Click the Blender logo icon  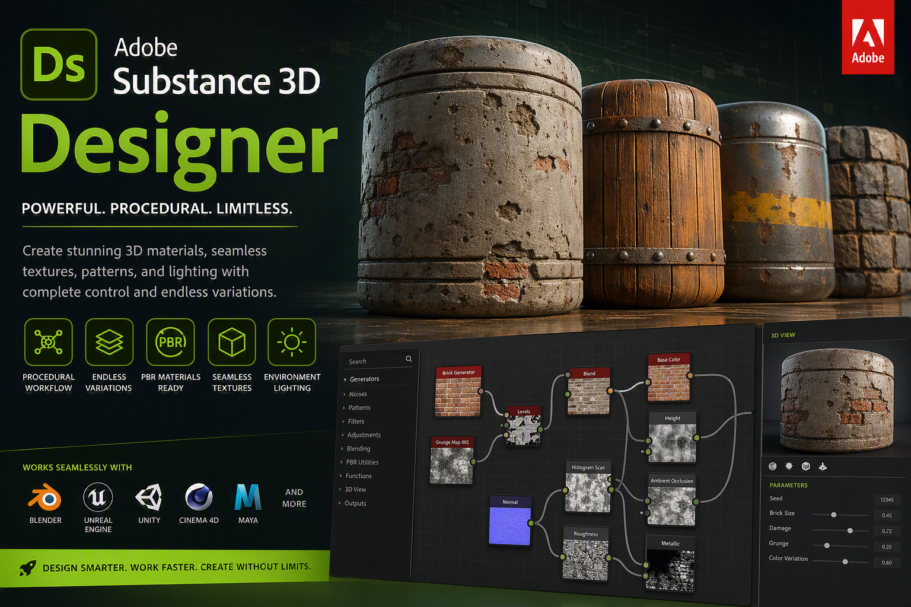tap(45, 497)
